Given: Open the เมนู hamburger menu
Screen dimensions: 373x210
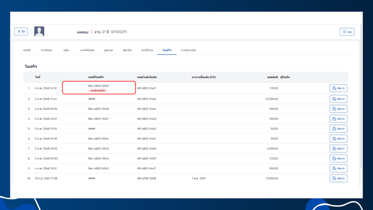Looking at the screenshot, I should [x=347, y=32].
